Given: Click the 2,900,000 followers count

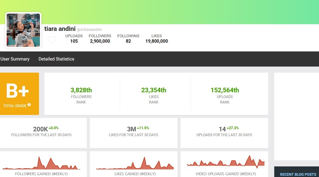Looking at the screenshot, I should point(100,41).
